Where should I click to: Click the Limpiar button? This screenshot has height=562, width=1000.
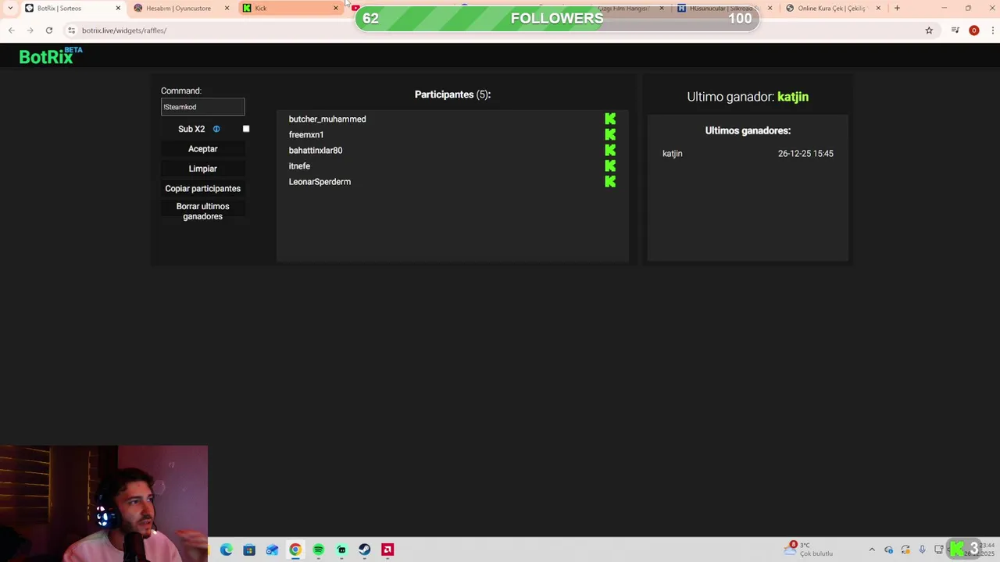(x=202, y=169)
